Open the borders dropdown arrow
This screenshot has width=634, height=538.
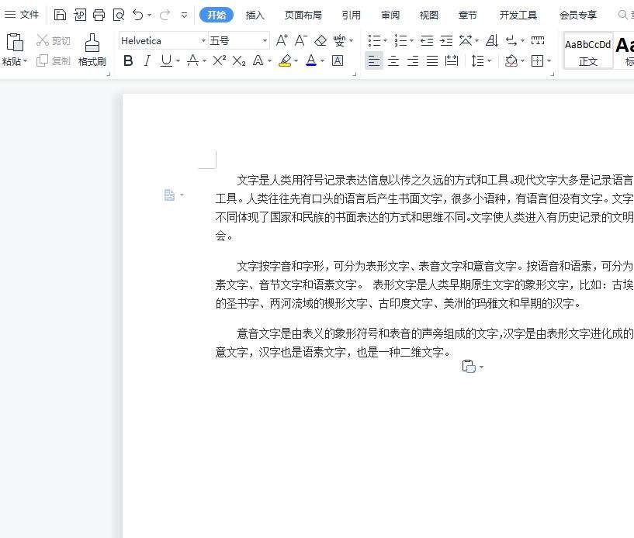click(549, 61)
